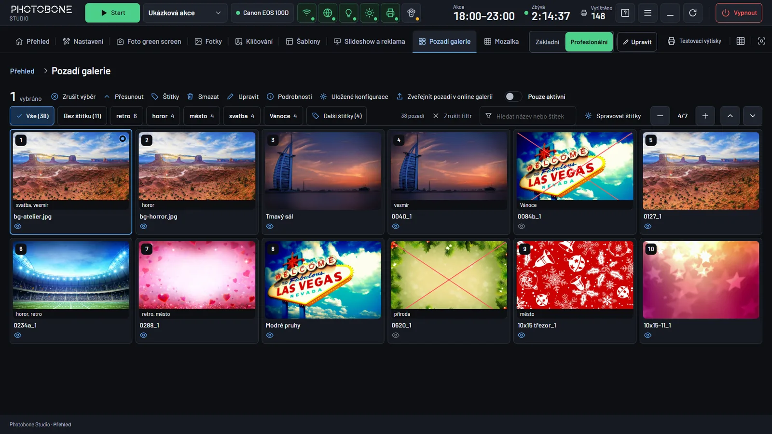Click the Wi-Fi status icon
This screenshot has width=772, height=434.
[x=306, y=13]
